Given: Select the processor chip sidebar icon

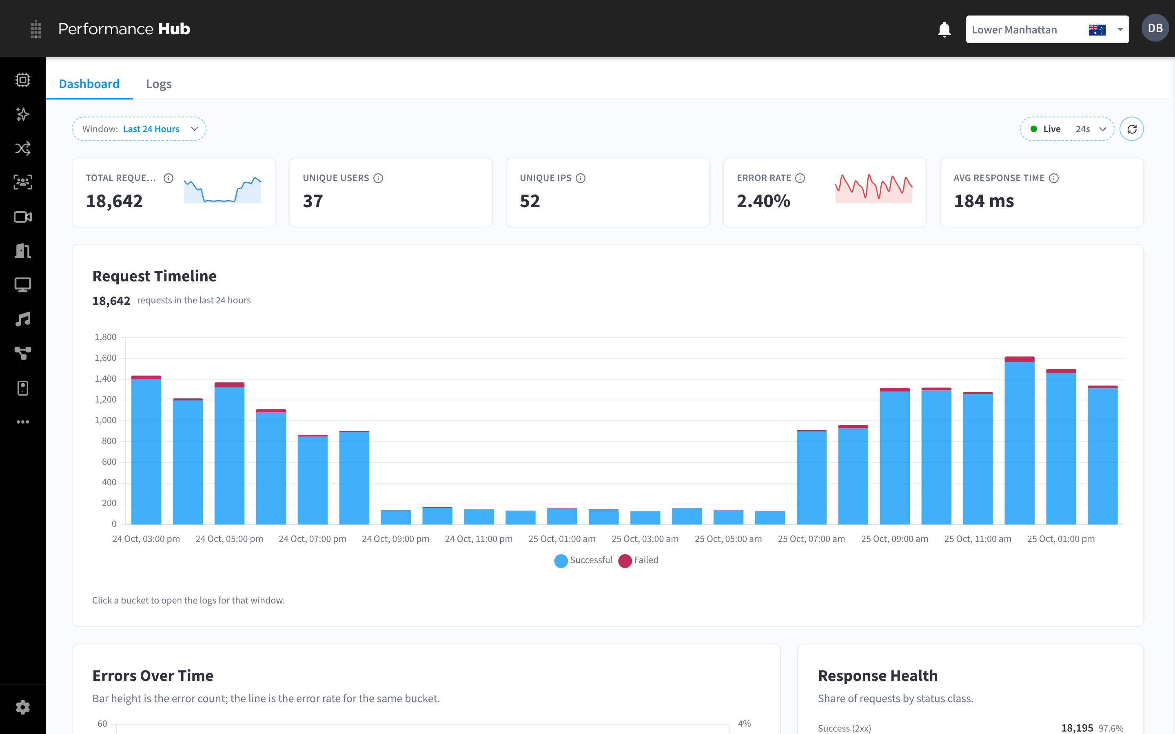Looking at the screenshot, I should coord(23,80).
